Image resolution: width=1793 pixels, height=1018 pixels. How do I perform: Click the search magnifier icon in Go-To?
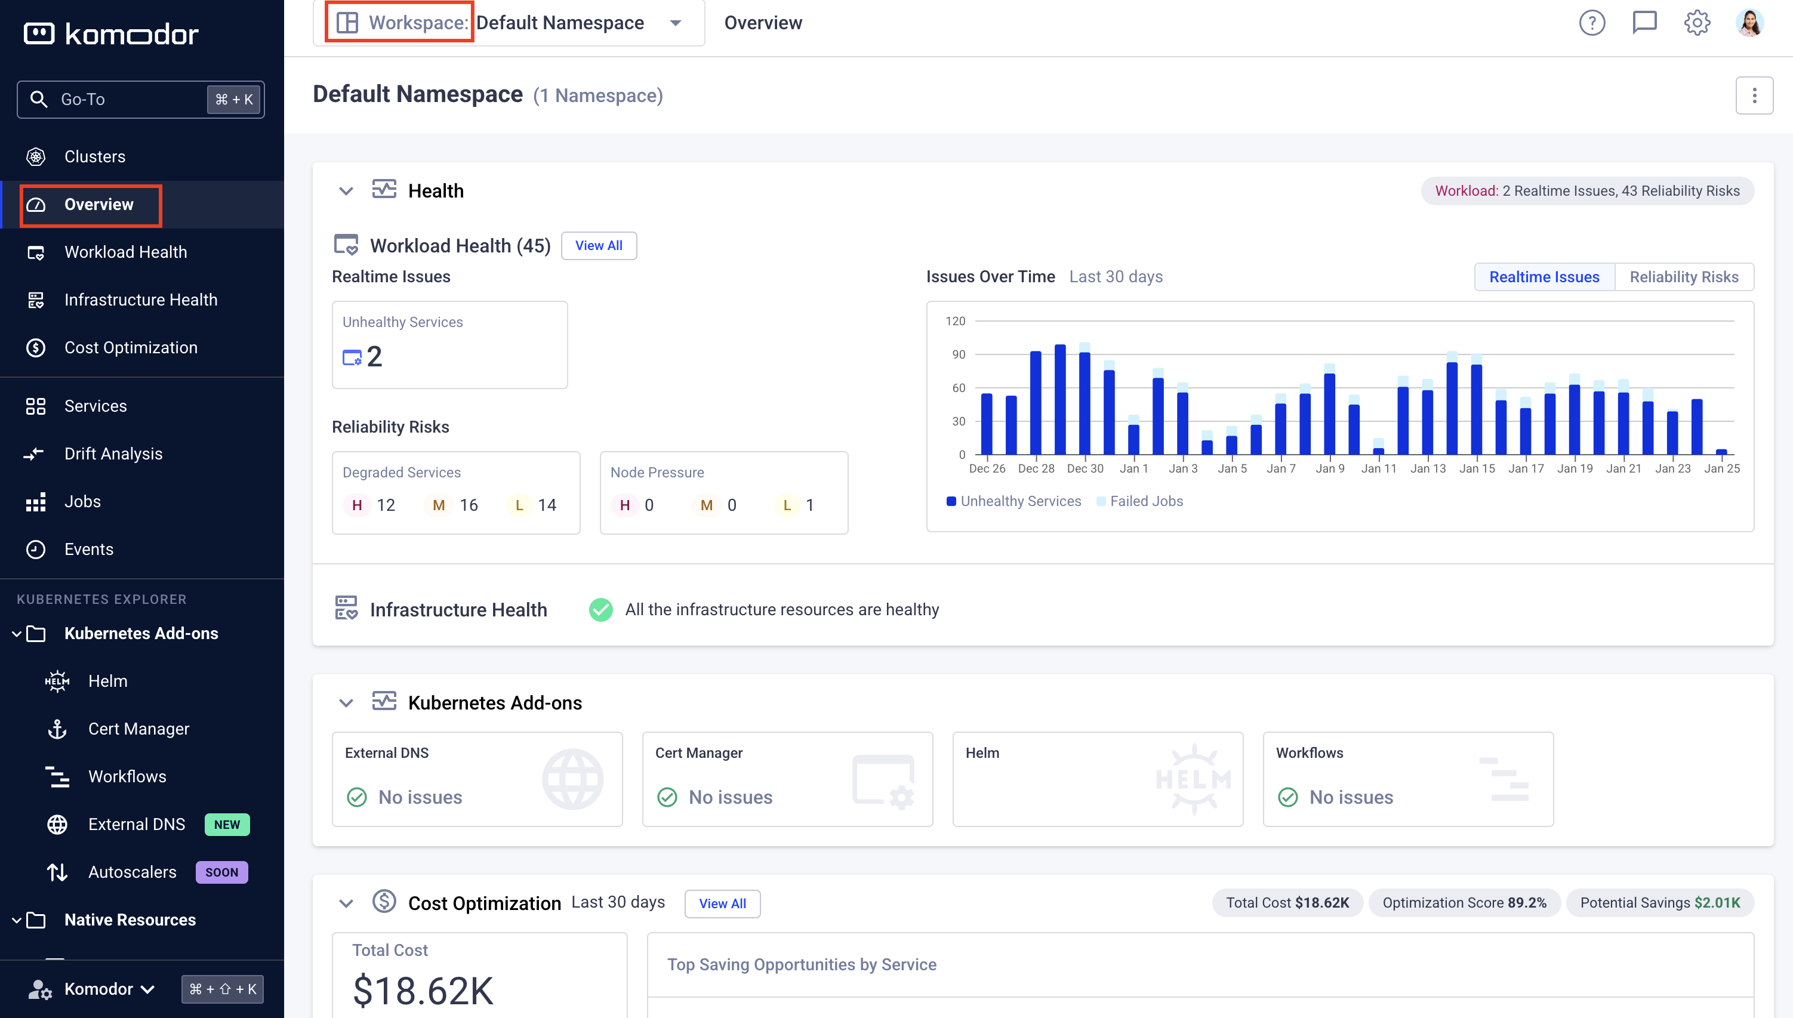click(x=39, y=99)
